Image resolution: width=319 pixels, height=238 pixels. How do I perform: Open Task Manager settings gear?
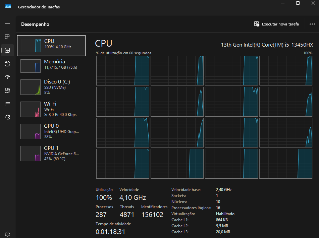point(7,234)
